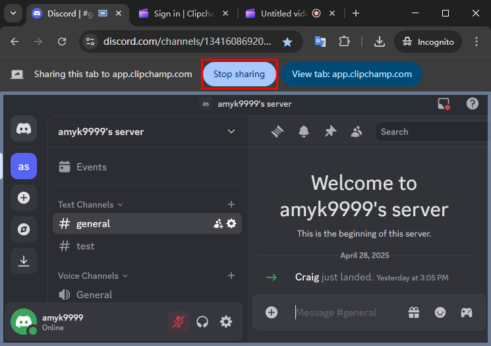This screenshot has width=491, height=346.
Task: Click View tab: app.clipchamp.com button
Action: [x=352, y=74]
